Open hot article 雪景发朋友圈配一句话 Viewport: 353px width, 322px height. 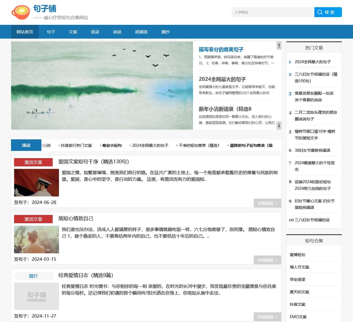[314, 97]
